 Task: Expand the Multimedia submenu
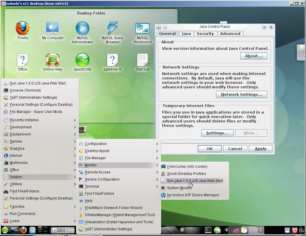40,163
